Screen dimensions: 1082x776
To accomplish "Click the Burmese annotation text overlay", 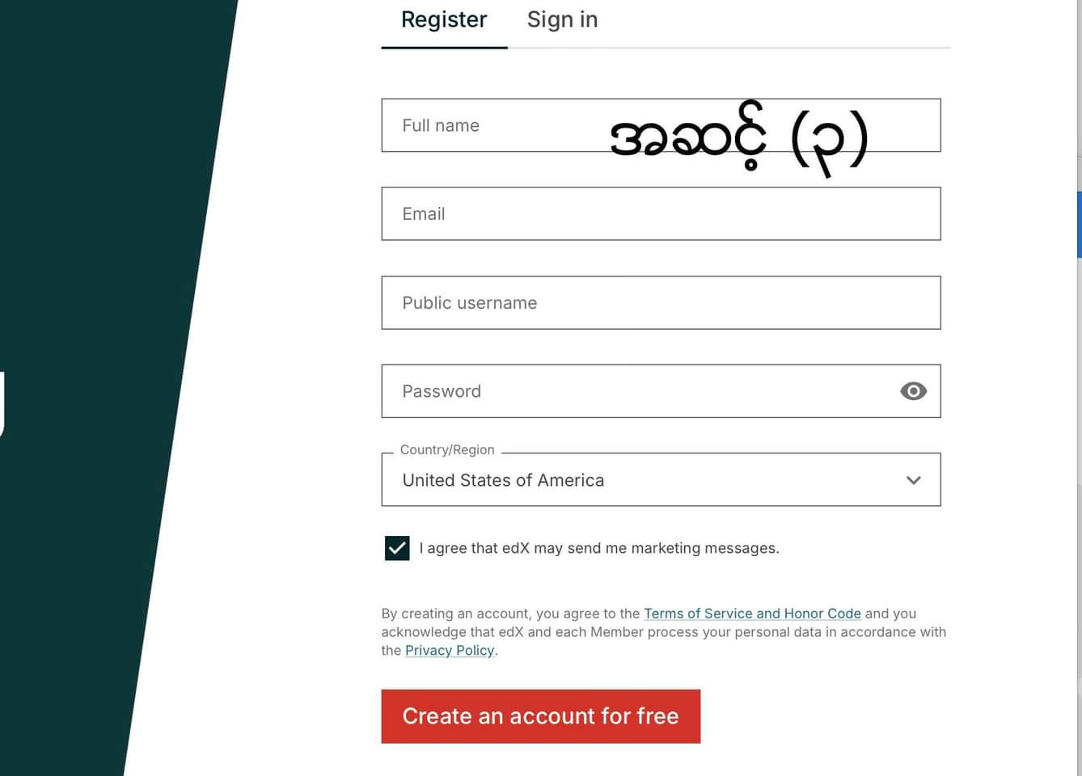I will tap(739, 137).
